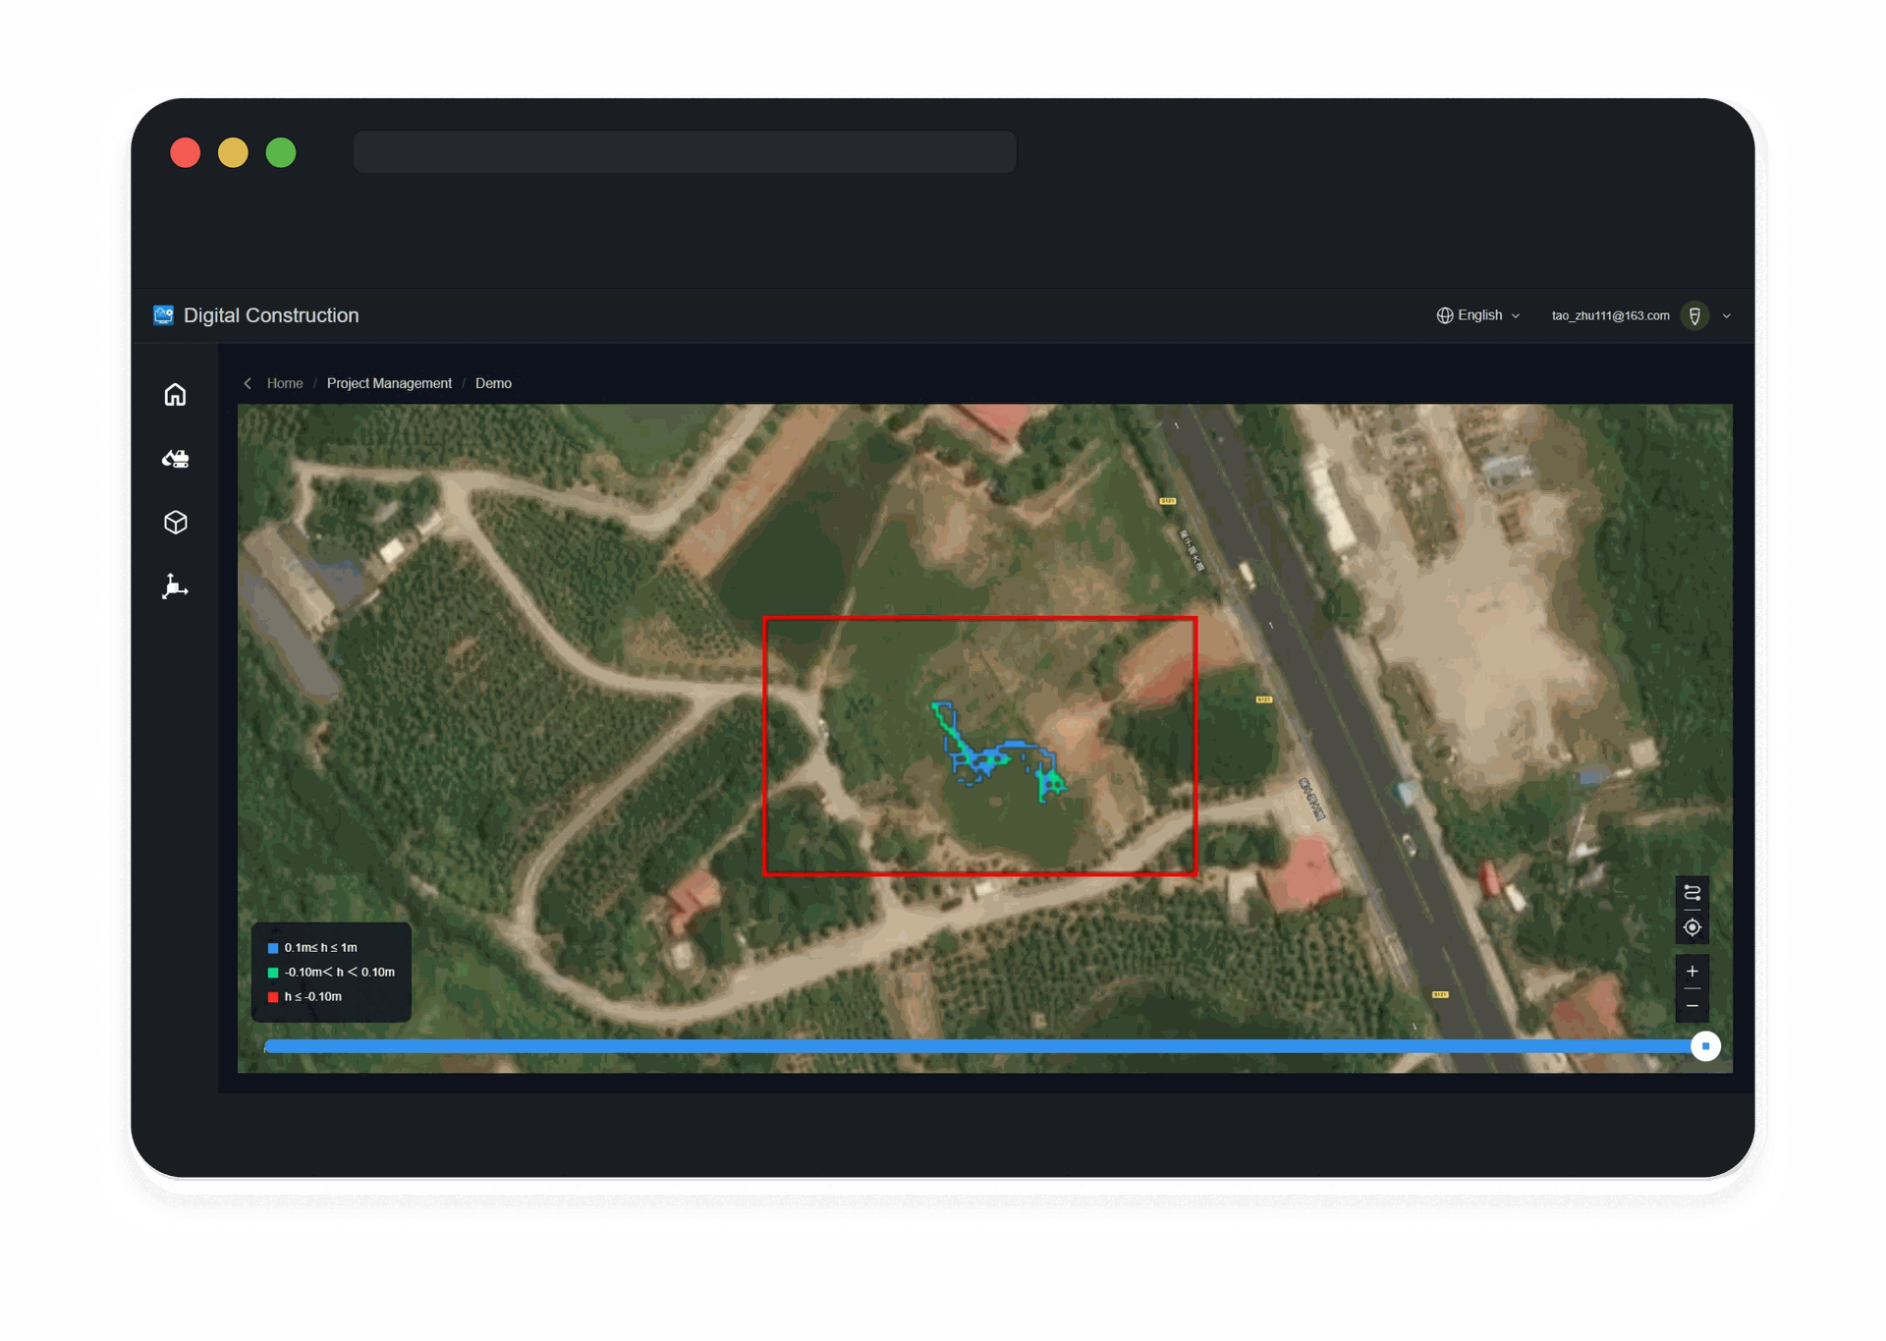Click the red h≤-0.10m legend swatch
Screen dimensions: 1886x1341
(273, 997)
